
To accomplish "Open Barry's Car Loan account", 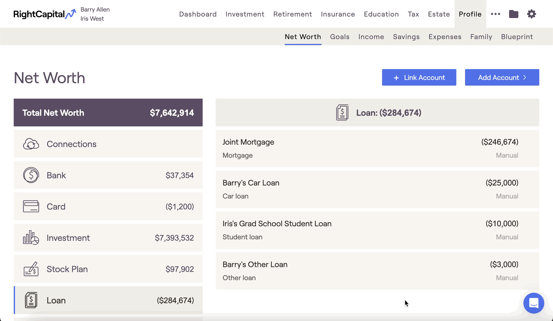I will pos(377,189).
